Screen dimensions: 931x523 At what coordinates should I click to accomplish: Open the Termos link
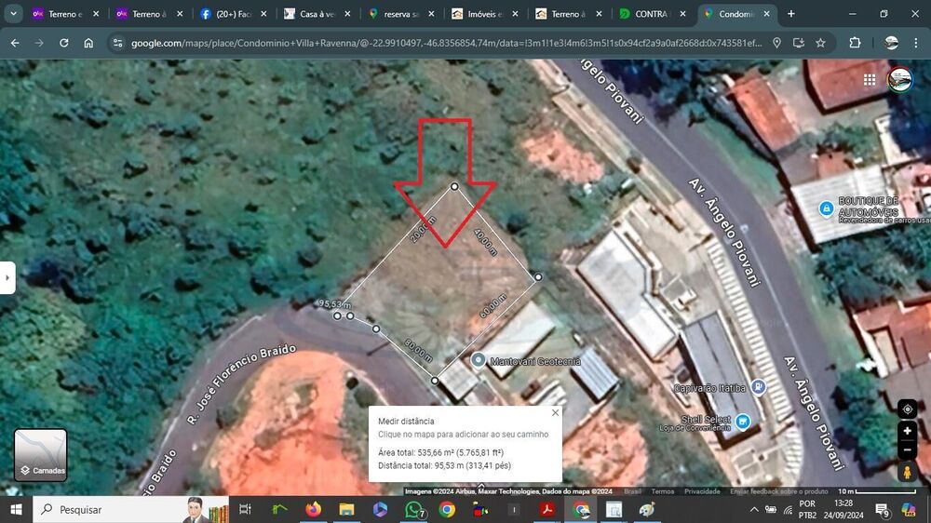coord(663,491)
